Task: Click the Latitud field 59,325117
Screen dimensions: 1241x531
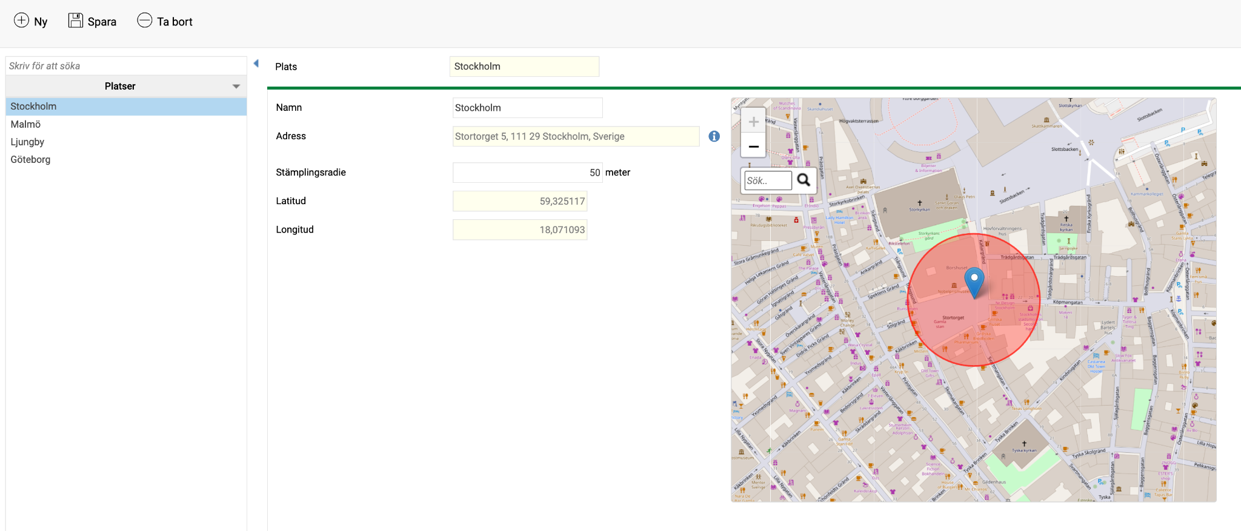Action: [520, 201]
